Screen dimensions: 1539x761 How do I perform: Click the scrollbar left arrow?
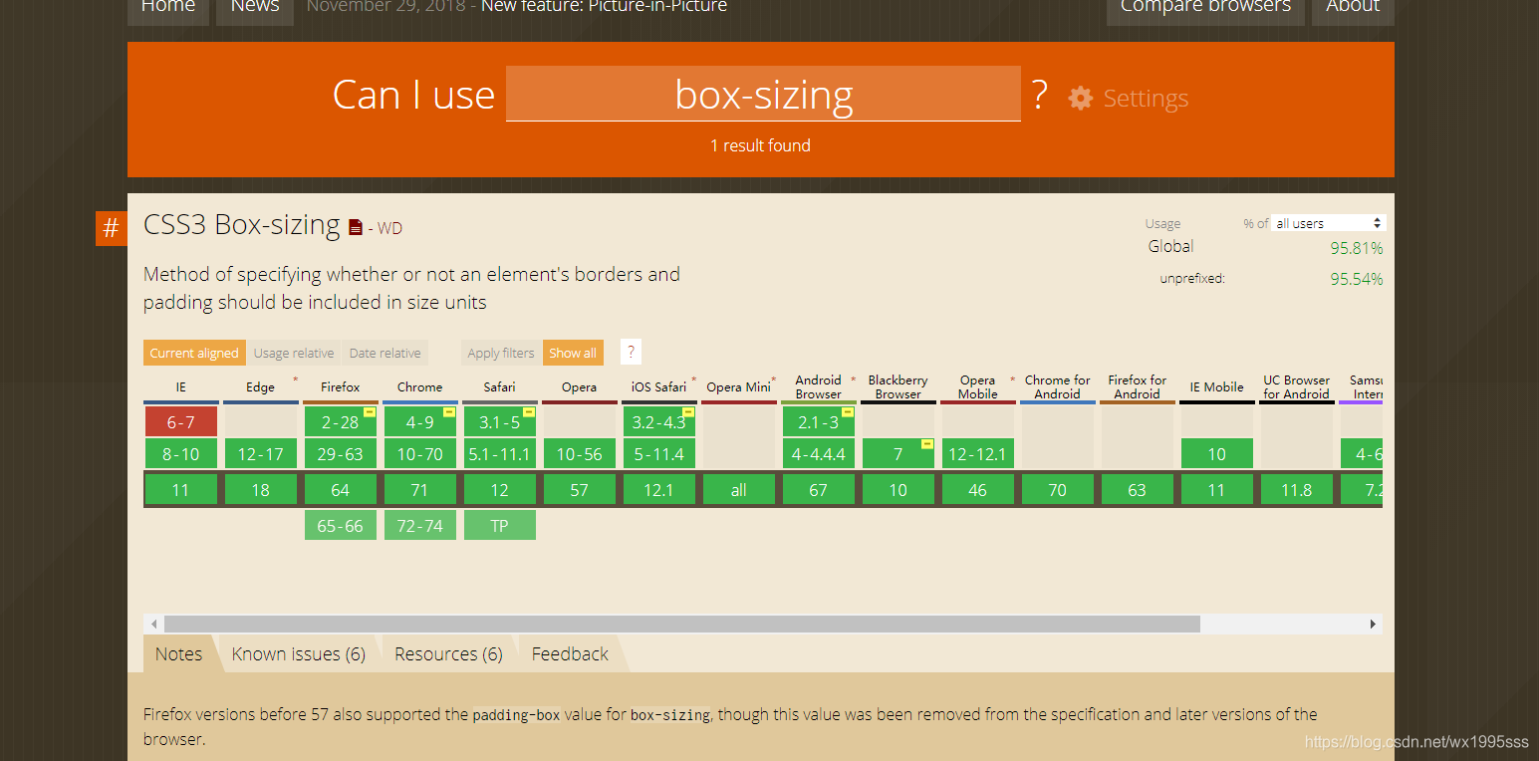(x=153, y=624)
